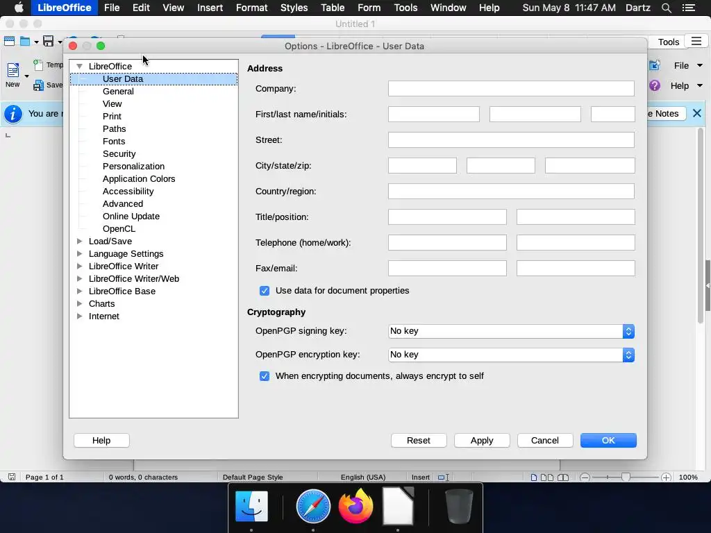Select single-page view in the status bar
This screenshot has width=711, height=533.
534,477
